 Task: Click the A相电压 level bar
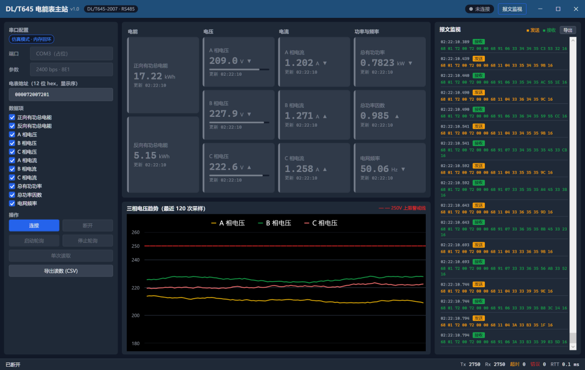click(239, 69)
